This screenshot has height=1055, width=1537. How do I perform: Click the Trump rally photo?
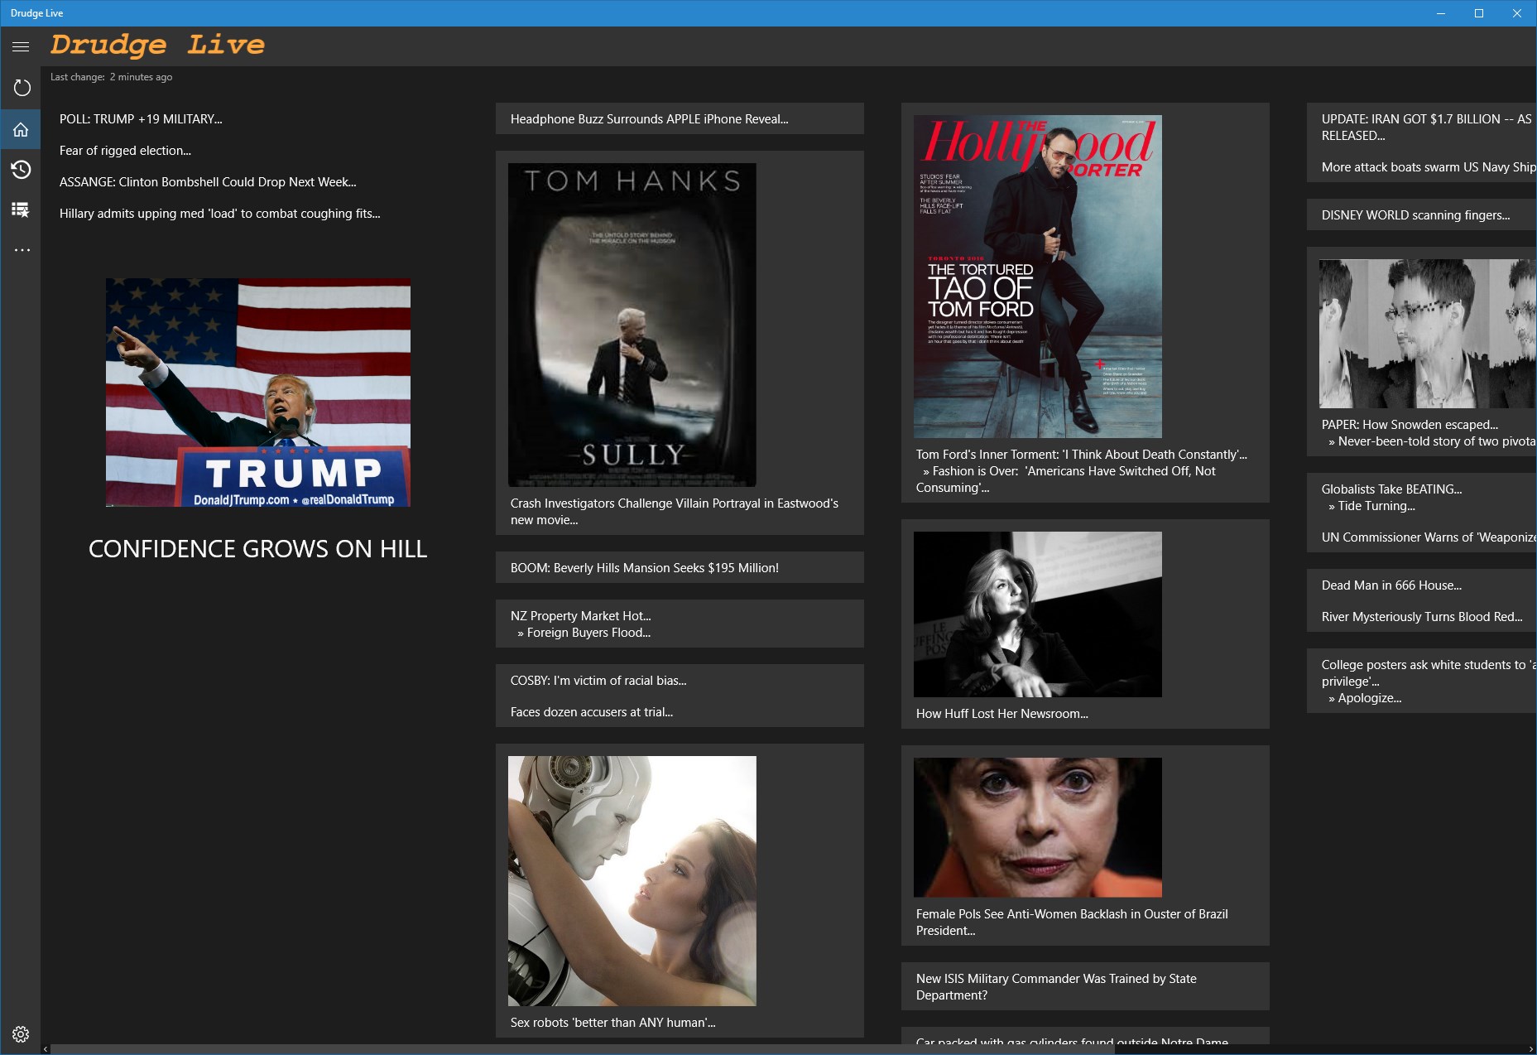257,391
